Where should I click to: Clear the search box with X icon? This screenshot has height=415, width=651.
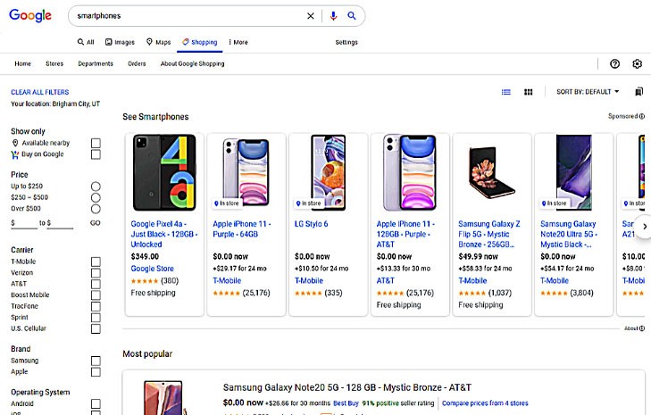click(x=310, y=16)
